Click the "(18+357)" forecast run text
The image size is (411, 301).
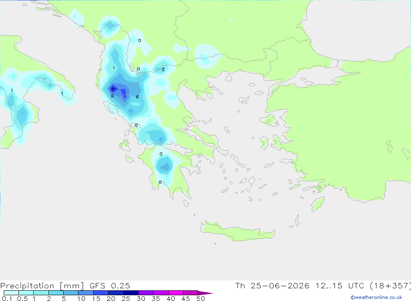390,285
